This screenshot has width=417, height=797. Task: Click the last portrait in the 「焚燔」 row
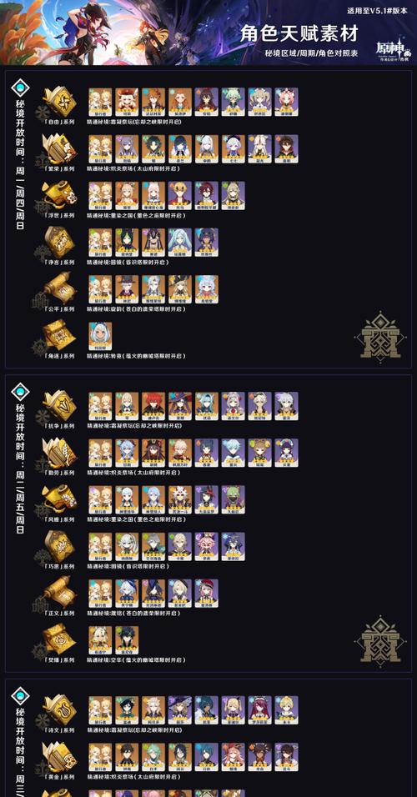[x=127, y=640]
